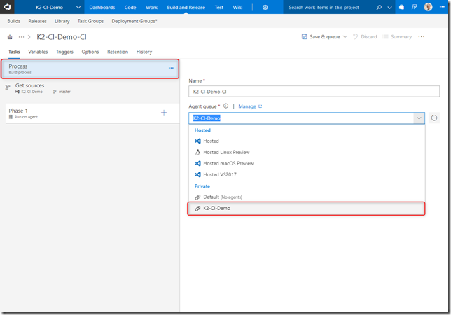
Task: Expand the search options chevron
Action: [x=390, y=8]
